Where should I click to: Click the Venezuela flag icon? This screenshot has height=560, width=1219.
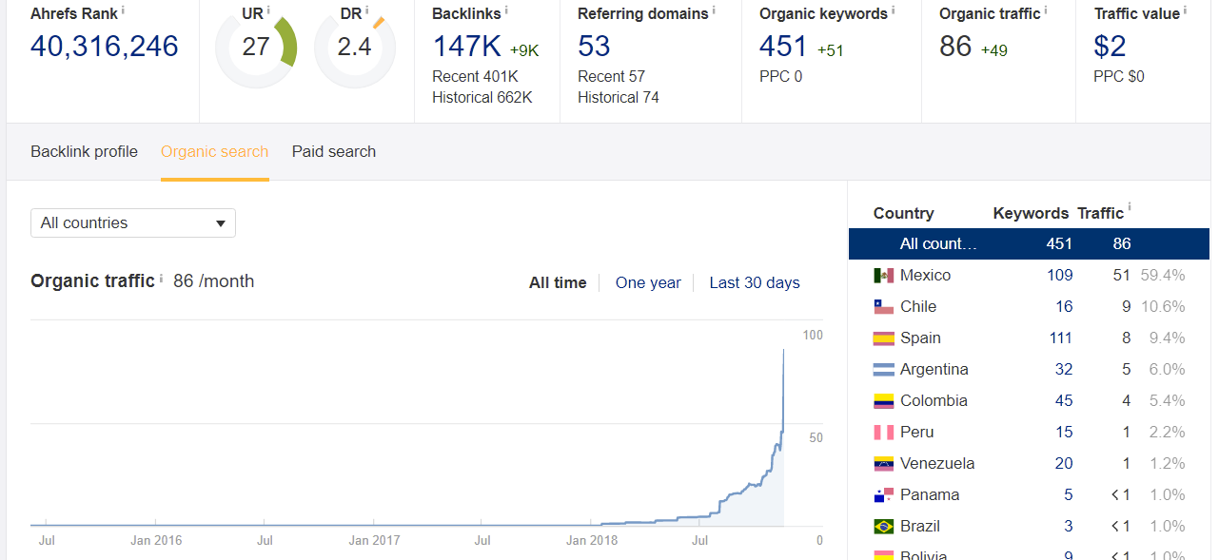[x=884, y=463]
